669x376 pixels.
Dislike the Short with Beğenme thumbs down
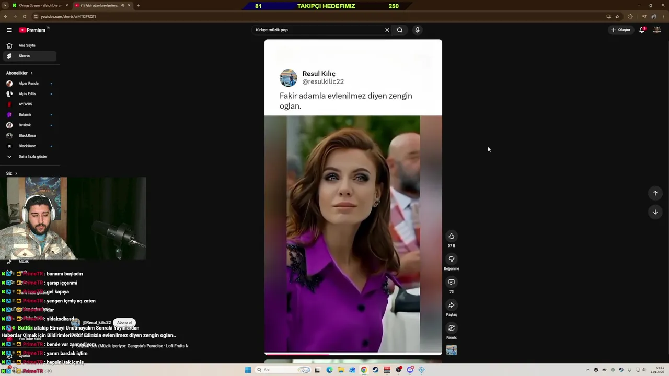[452, 259]
